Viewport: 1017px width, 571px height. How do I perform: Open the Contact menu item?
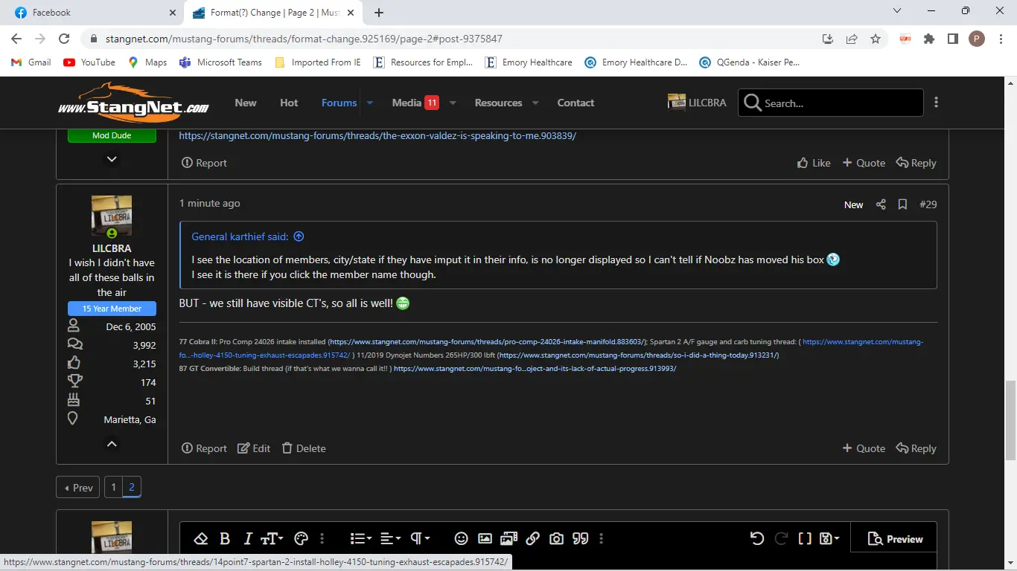(576, 103)
